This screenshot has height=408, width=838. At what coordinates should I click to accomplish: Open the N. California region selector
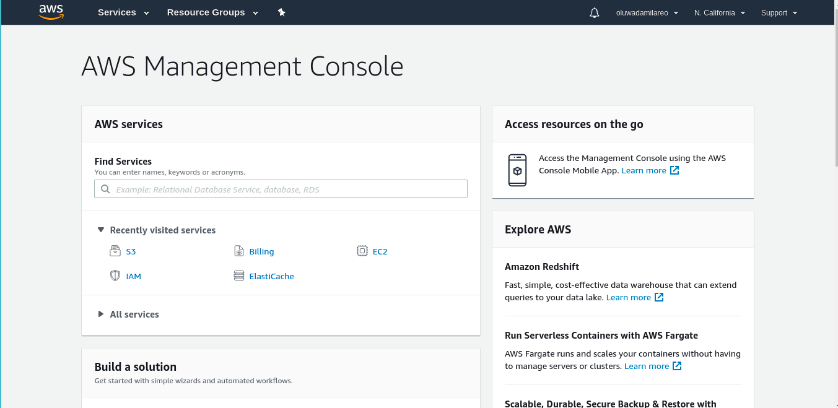coord(720,12)
